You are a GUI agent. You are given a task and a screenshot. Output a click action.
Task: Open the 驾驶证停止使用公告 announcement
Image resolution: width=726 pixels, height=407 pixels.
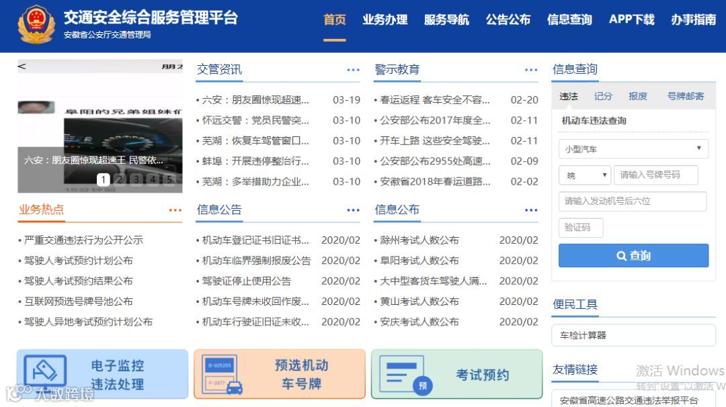pos(246,281)
